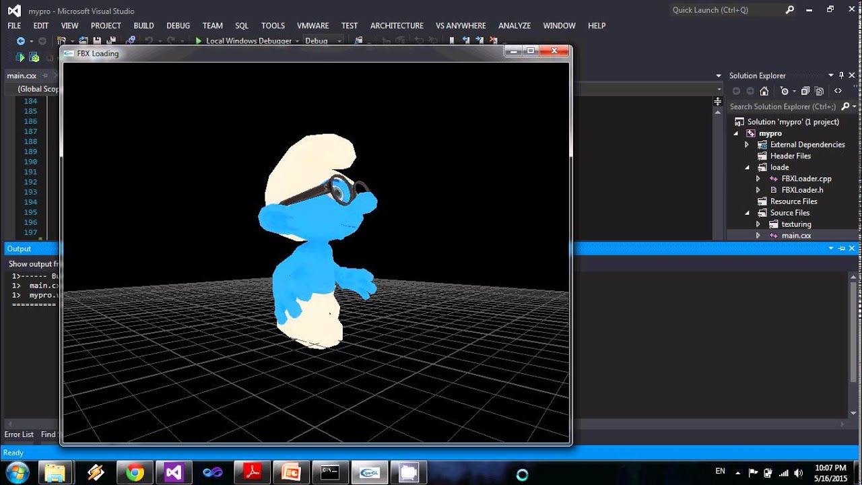The height and width of the screenshot is (485, 862).
Task: Select the Resource Files folder
Action: click(x=794, y=201)
